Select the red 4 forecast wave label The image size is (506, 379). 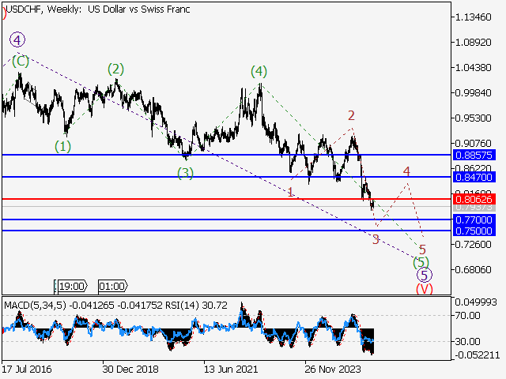click(406, 171)
